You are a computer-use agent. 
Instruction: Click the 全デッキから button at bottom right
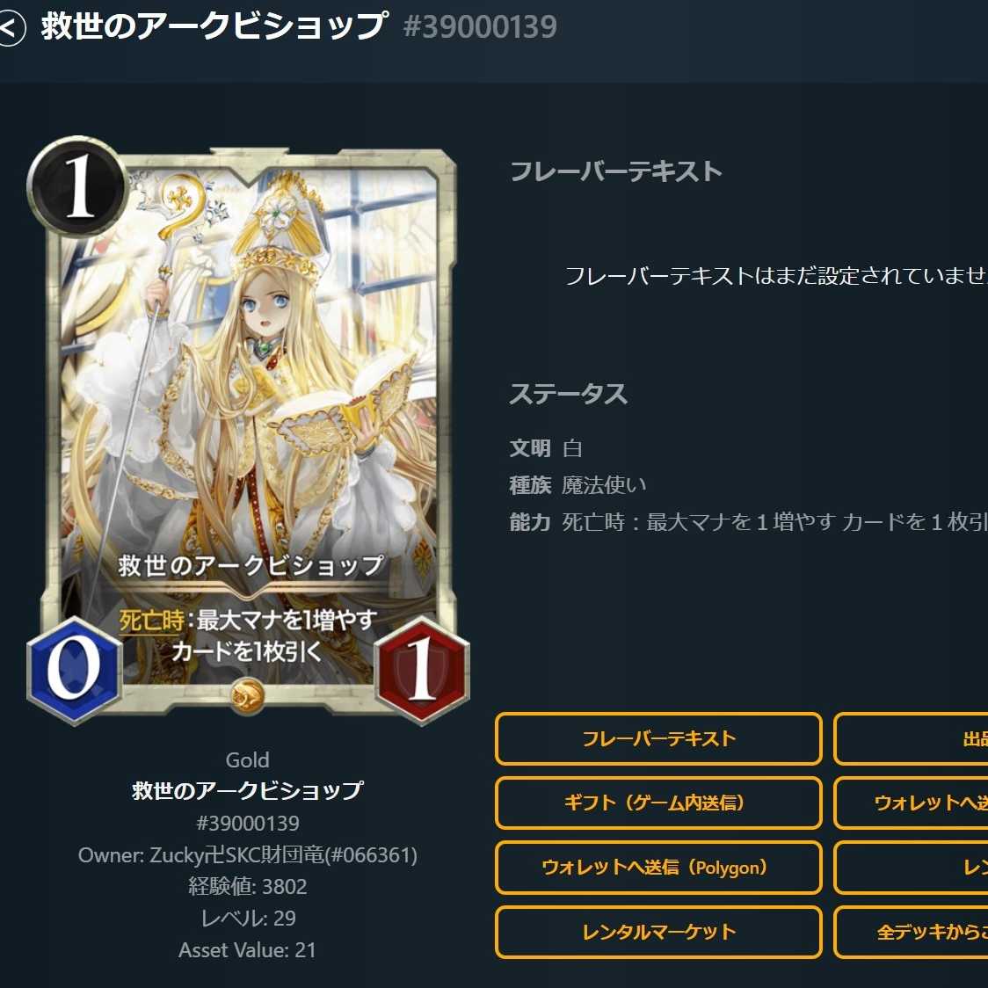912,932
